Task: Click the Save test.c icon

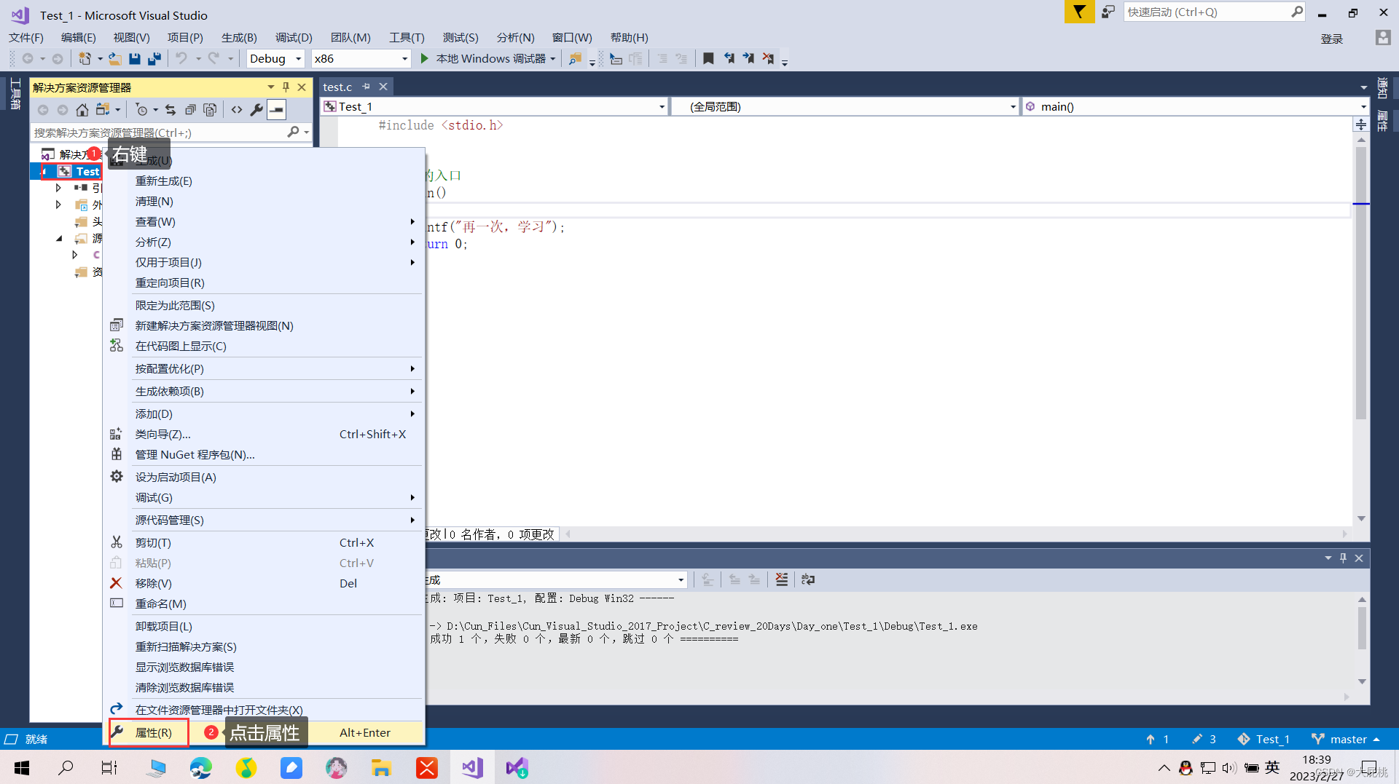Action: (x=135, y=58)
